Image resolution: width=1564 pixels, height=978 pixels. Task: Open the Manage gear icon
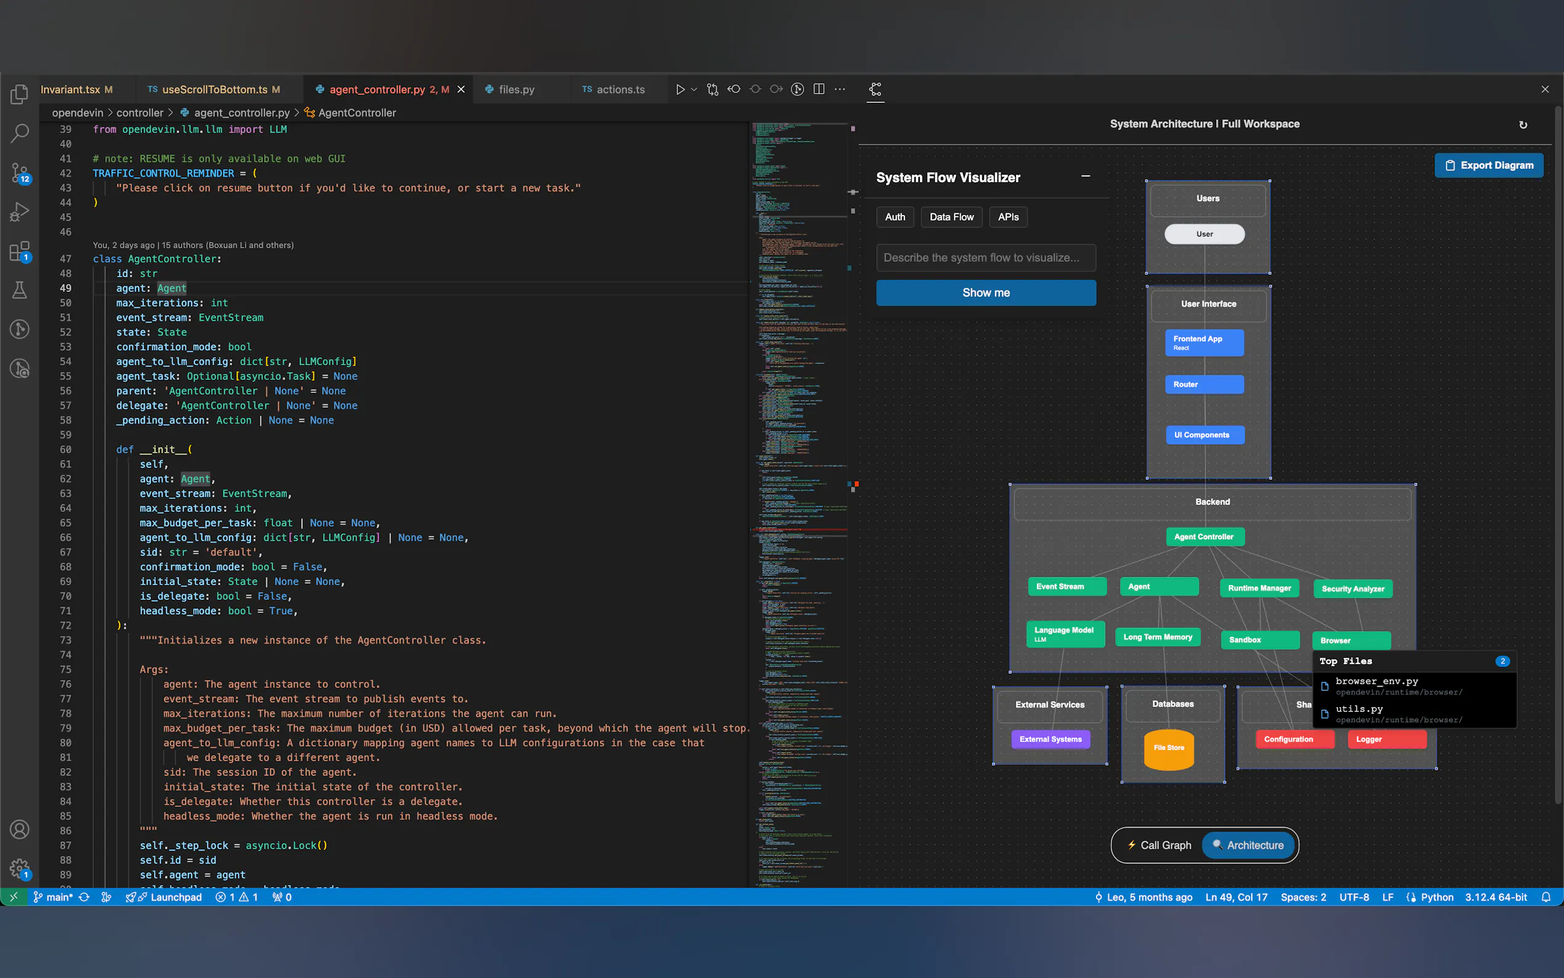pyautogui.click(x=20, y=868)
